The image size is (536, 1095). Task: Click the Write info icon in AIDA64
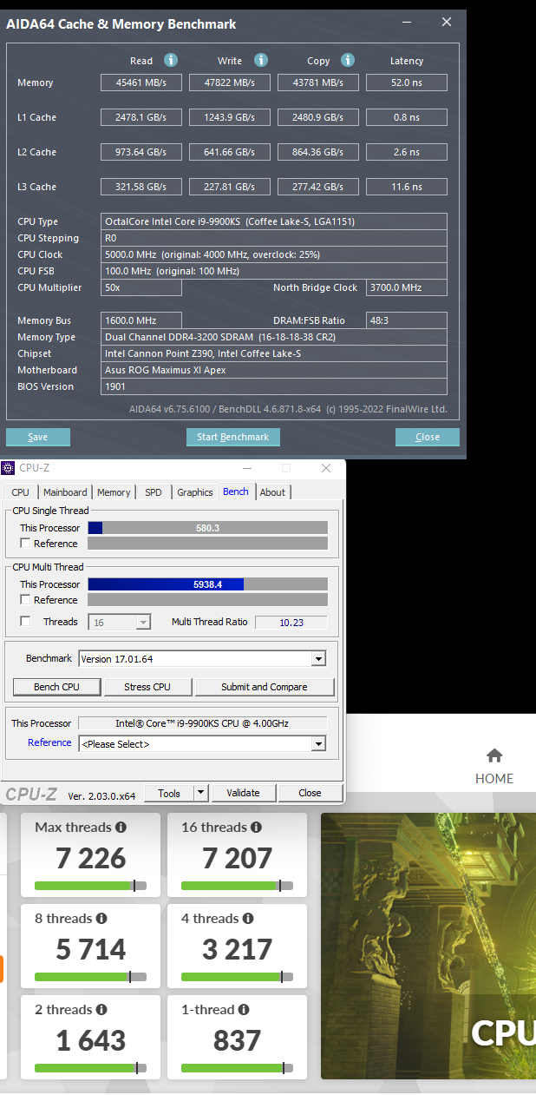click(x=261, y=60)
